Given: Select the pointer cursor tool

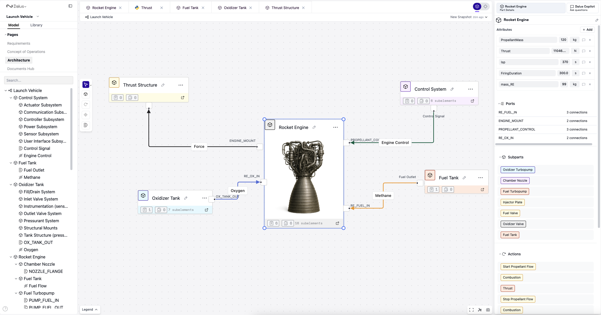Looking at the screenshot, I should (86, 84).
